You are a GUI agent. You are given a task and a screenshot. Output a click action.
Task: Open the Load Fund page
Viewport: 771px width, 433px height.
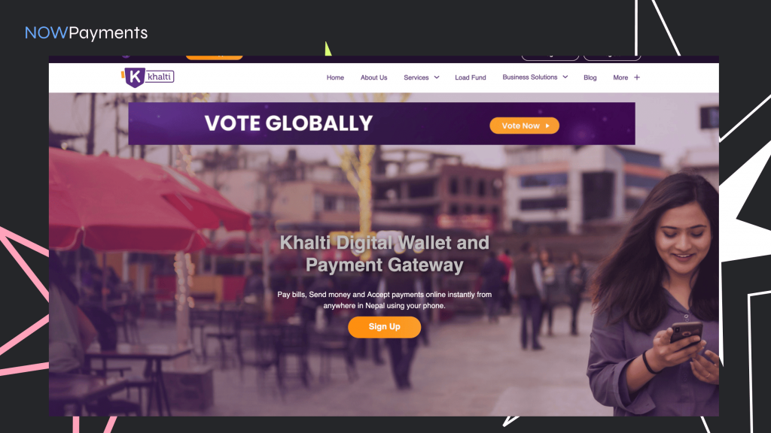pos(470,77)
